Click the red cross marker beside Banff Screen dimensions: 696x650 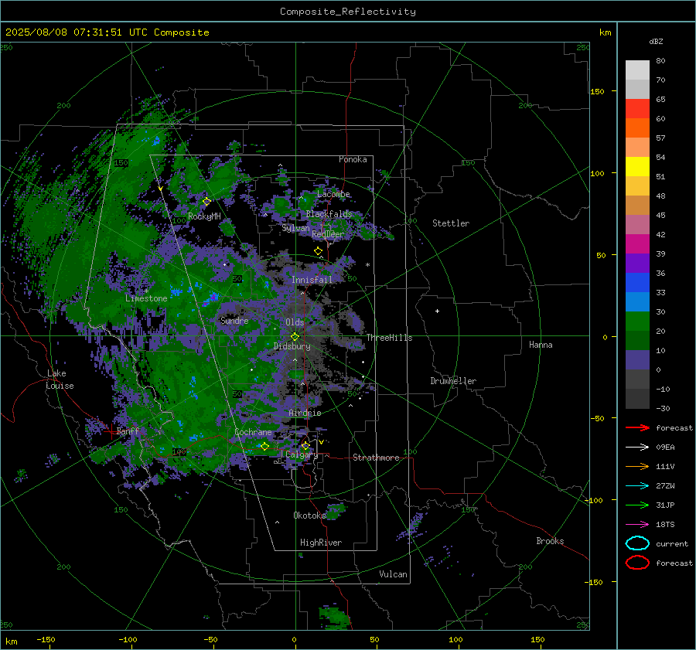click(111, 430)
